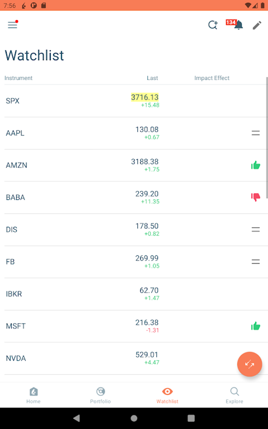The height and width of the screenshot is (429, 268).
Task: Open the Explore tab
Action: 234,395
